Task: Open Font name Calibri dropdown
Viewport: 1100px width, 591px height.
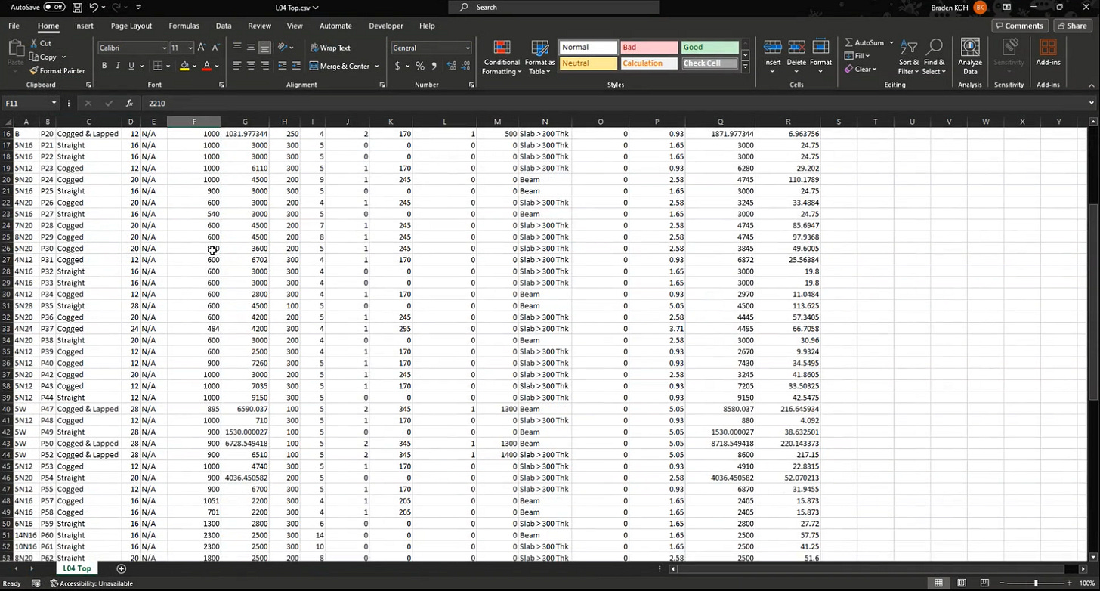Action: [165, 48]
